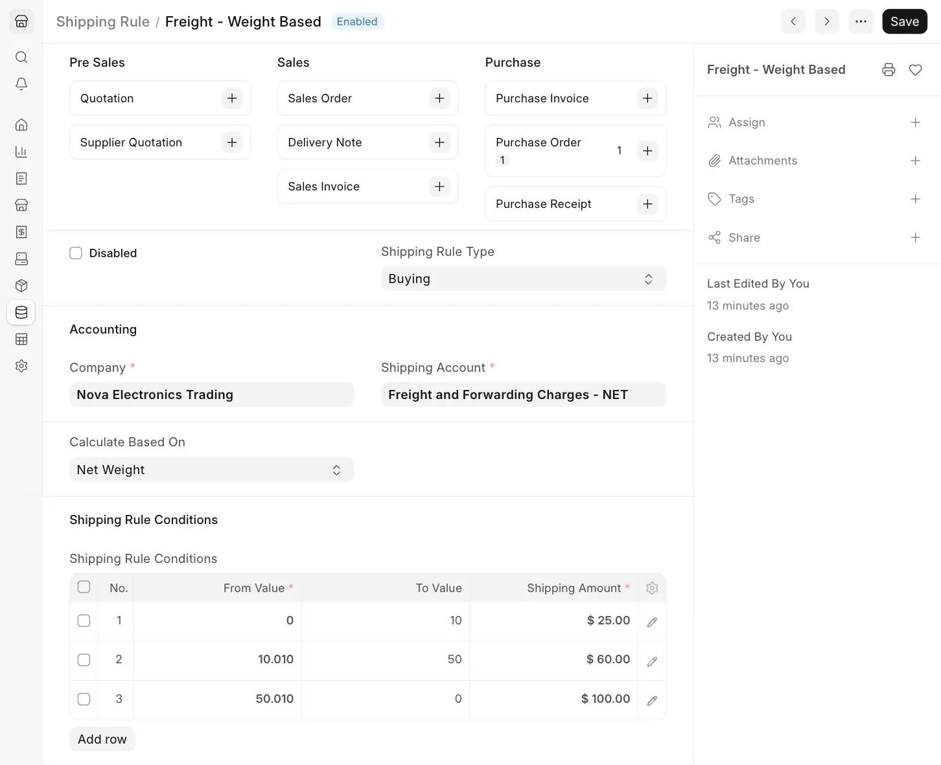Click the Company input field
The image size is (941, 765).
pos(211,394)
